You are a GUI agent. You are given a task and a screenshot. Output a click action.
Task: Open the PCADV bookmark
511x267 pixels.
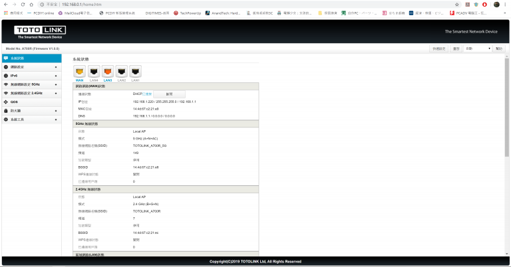click(468, 13)
